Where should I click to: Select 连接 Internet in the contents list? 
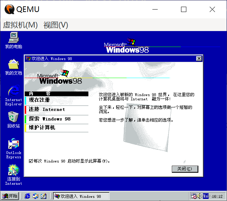tap(57, 110)
